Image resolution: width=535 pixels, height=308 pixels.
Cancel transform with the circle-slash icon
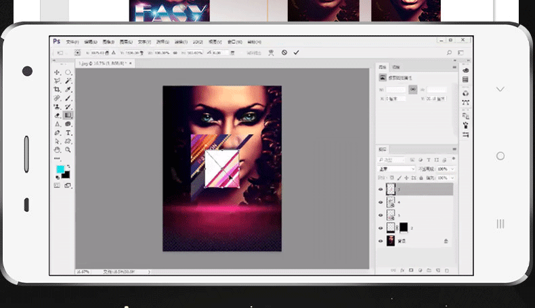click(284, 53)
